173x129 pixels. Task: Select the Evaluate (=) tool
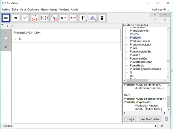[6, 18]
